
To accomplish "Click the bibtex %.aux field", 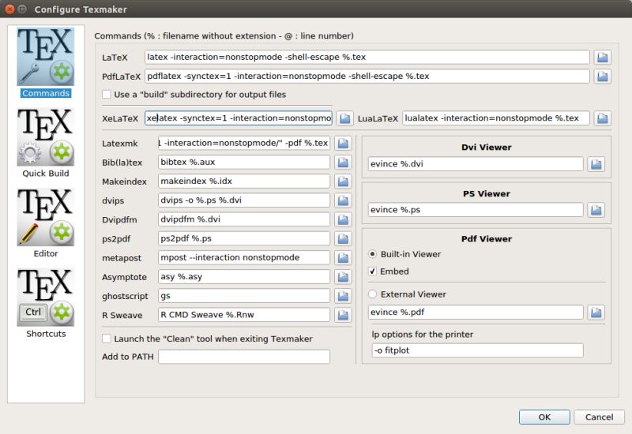I will point(244,162).
